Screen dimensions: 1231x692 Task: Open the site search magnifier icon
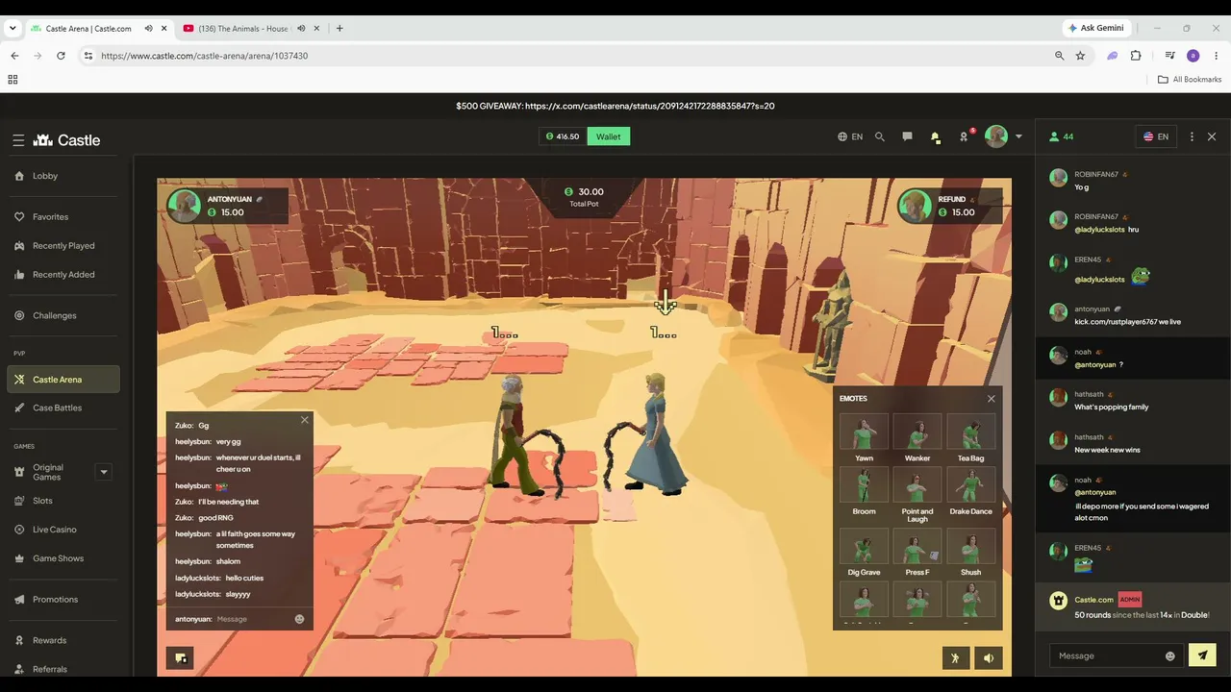point(879,136)
